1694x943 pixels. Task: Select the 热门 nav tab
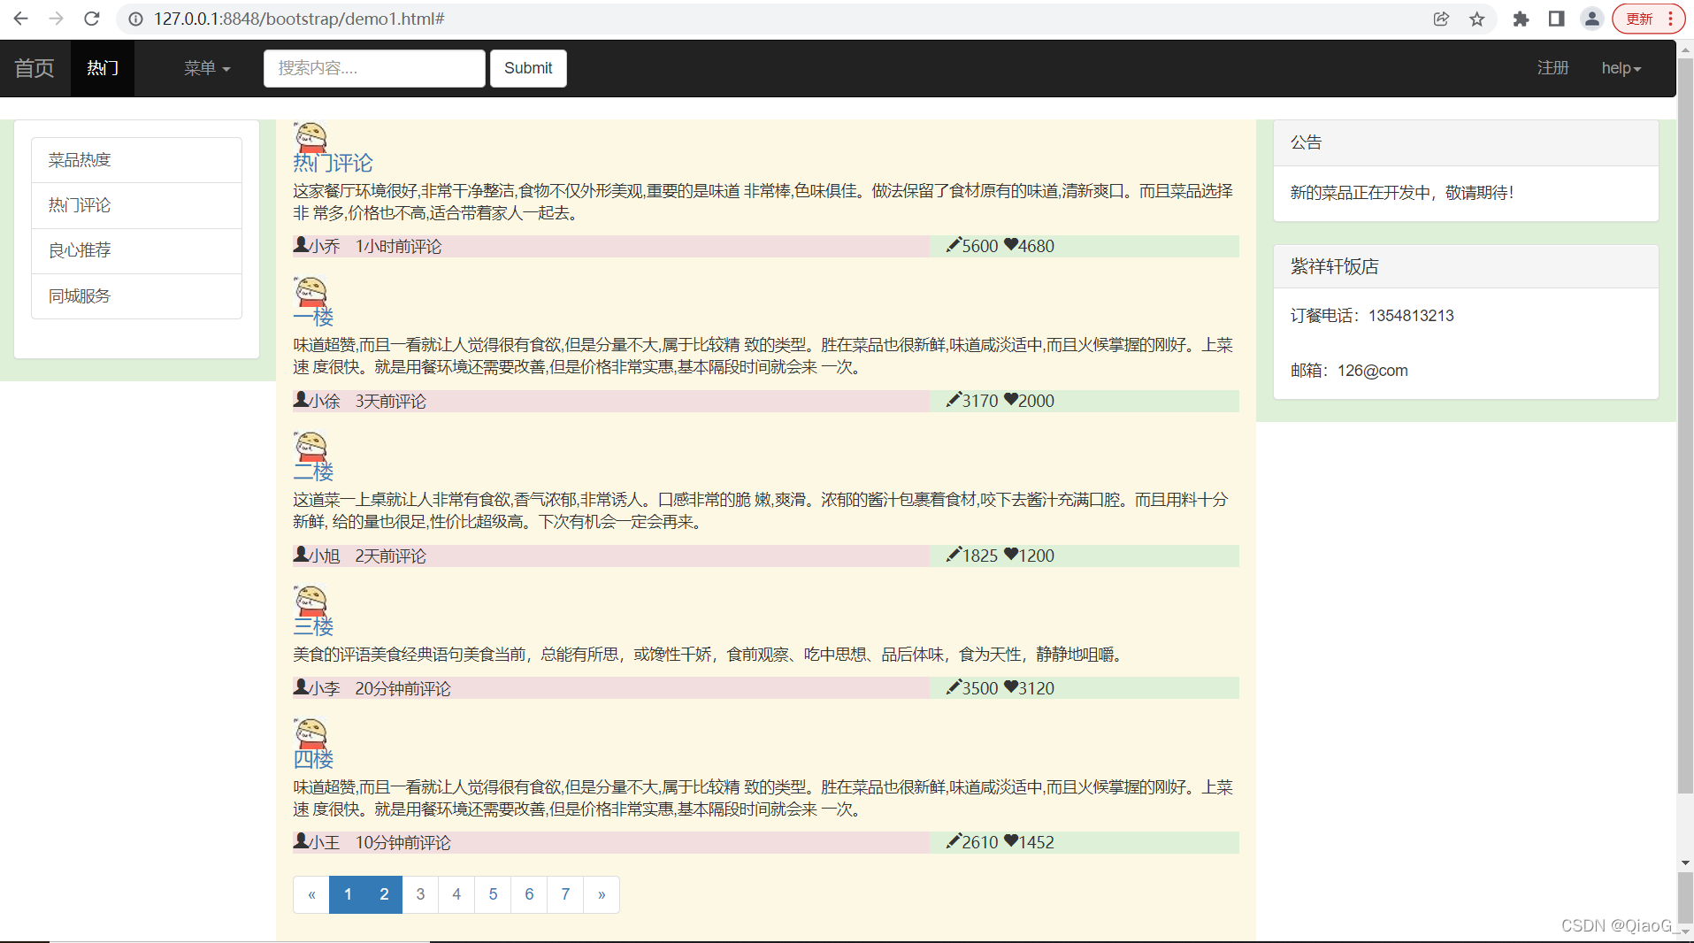(103, 68)
